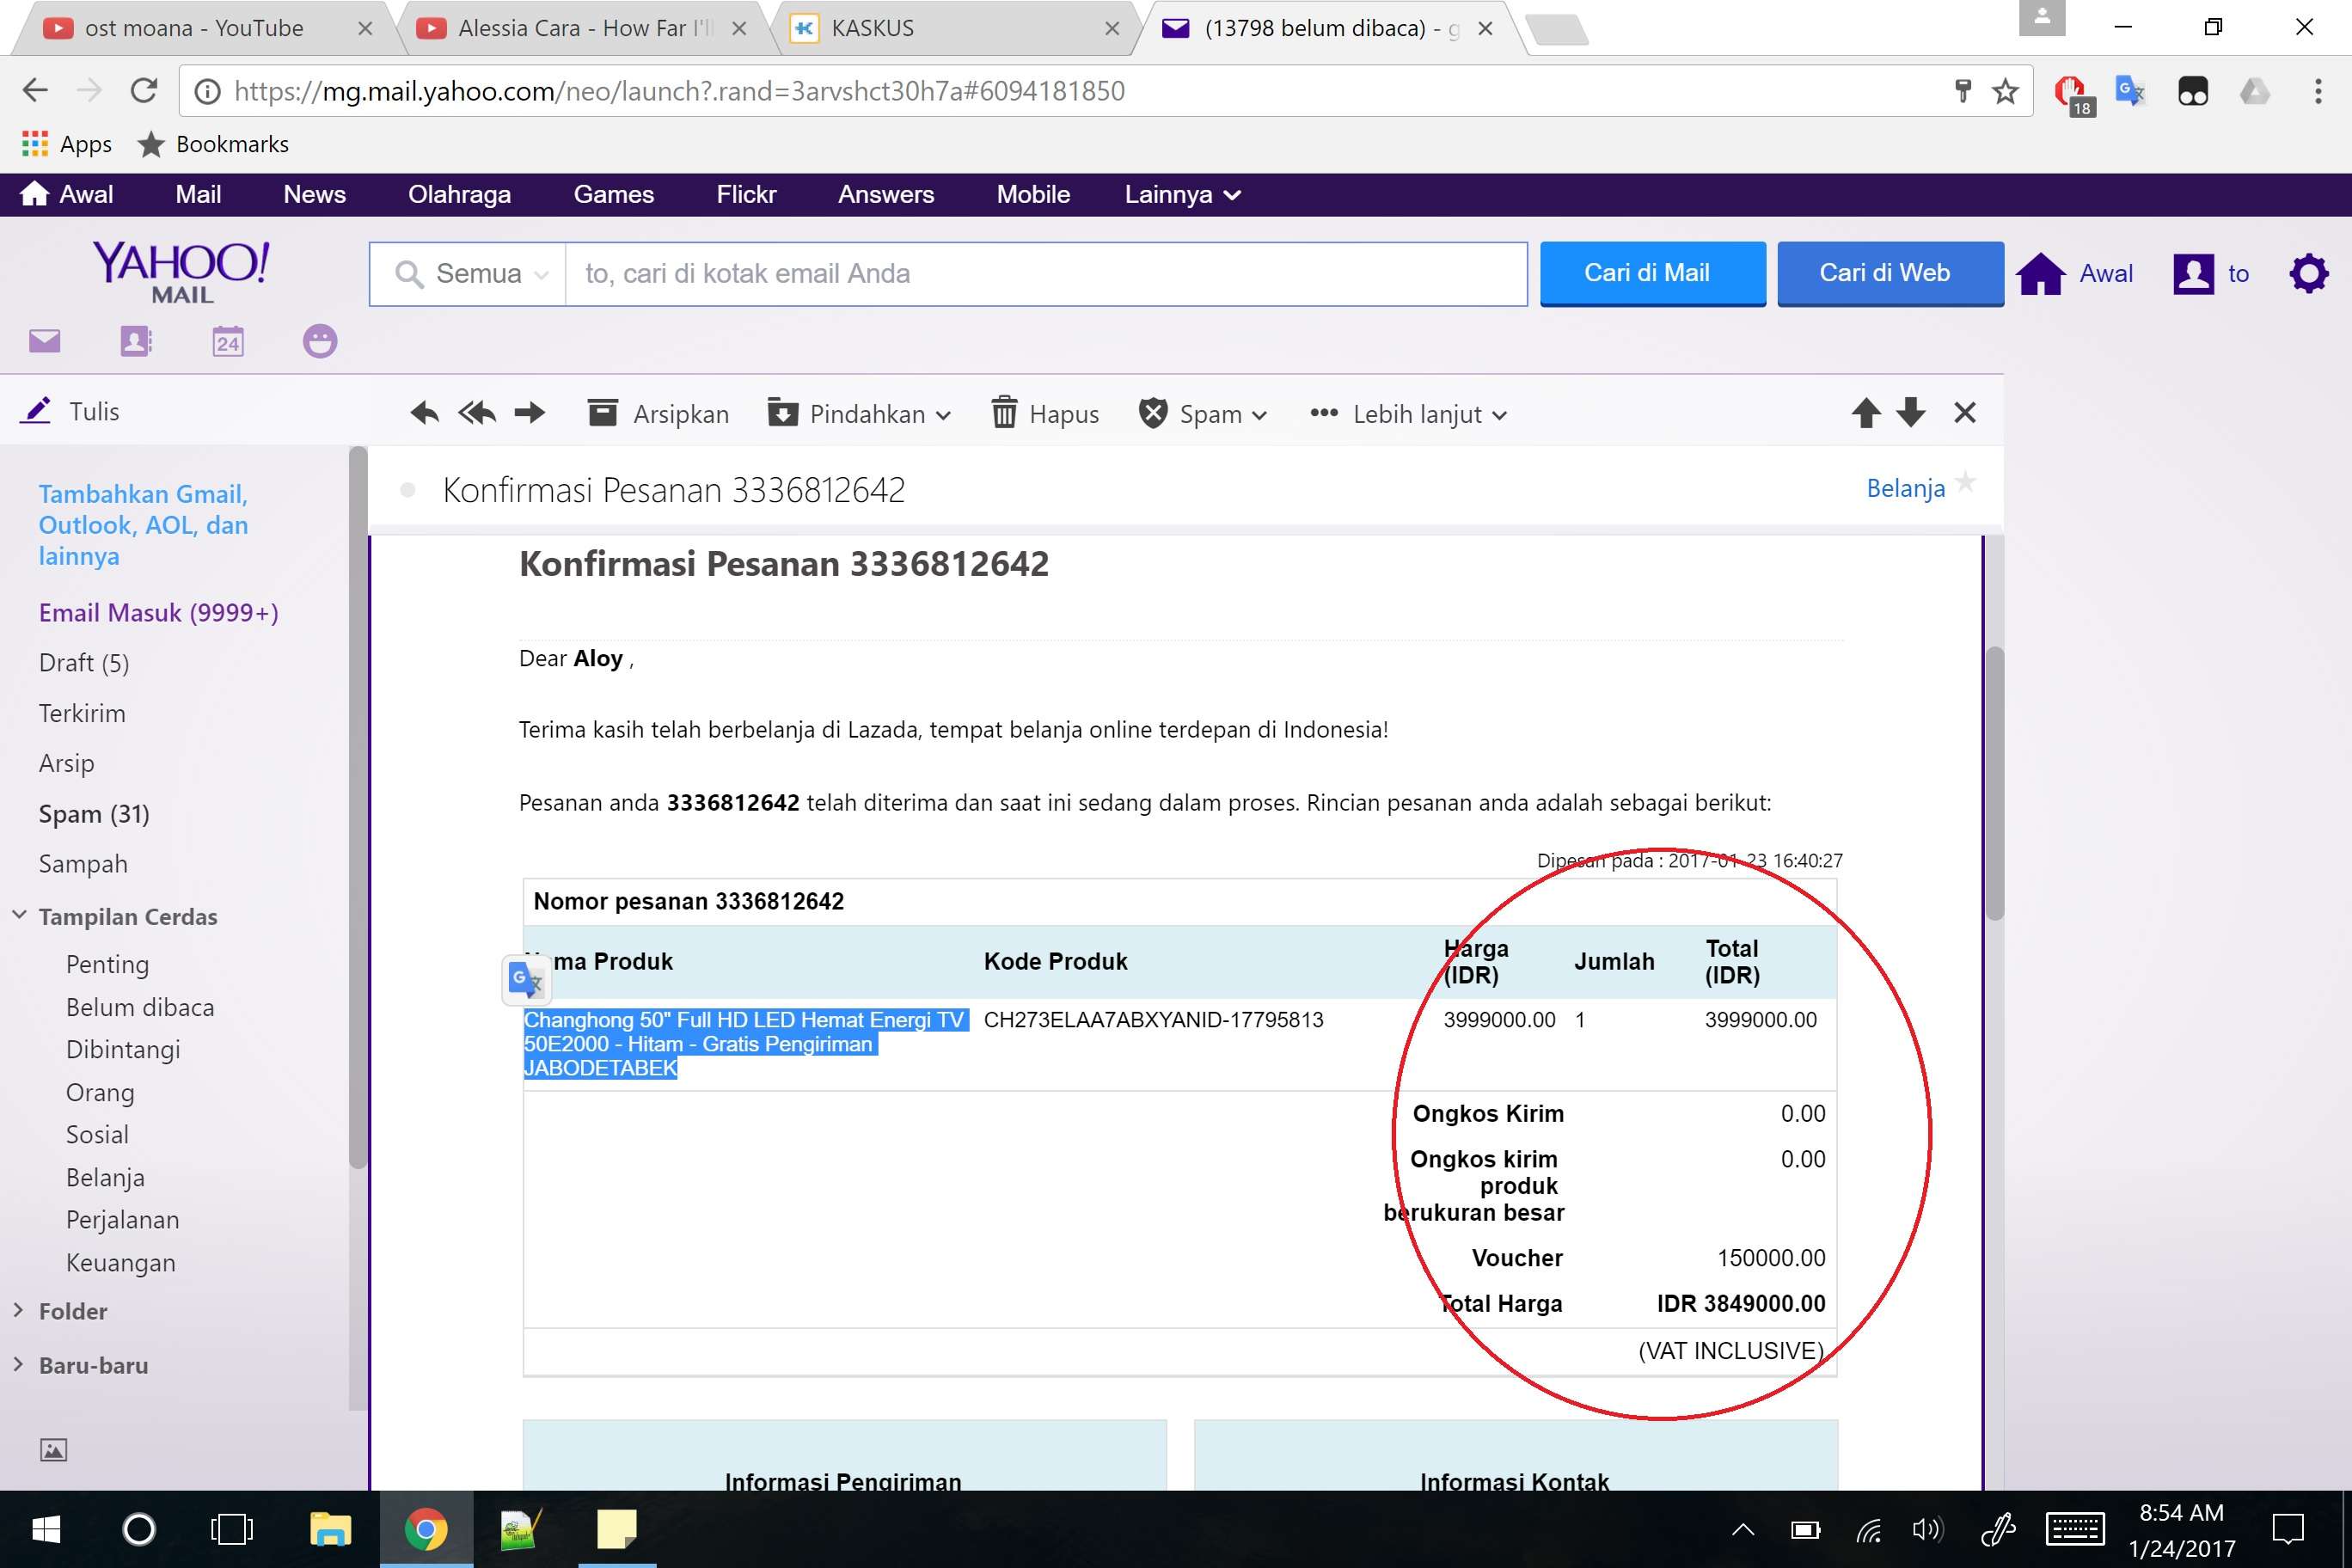The height and width of the screenshot is (1568, 2352).
Task: Click the Cari di Web button
Action: point(1890,273)
